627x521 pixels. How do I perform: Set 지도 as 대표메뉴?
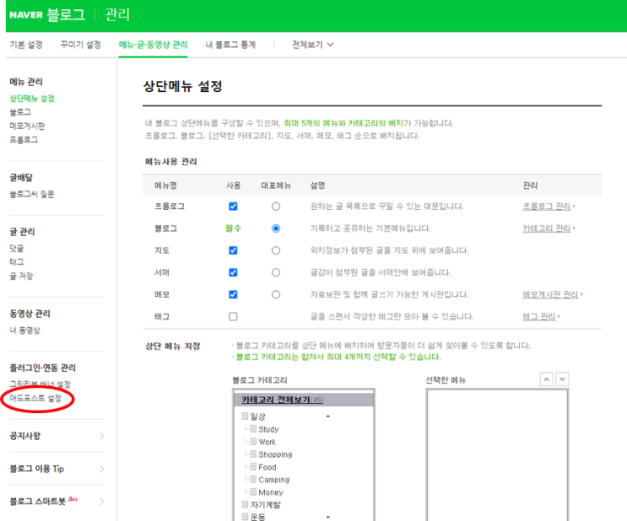[x=276, y=250]
